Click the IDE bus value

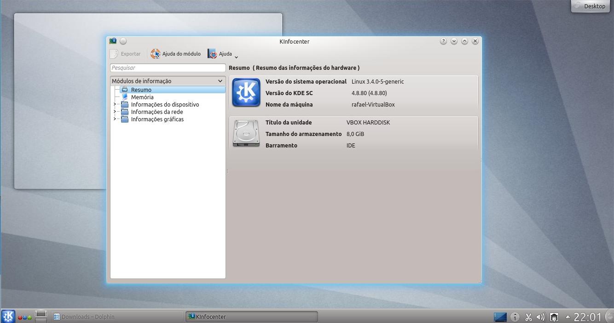point(351,145)
